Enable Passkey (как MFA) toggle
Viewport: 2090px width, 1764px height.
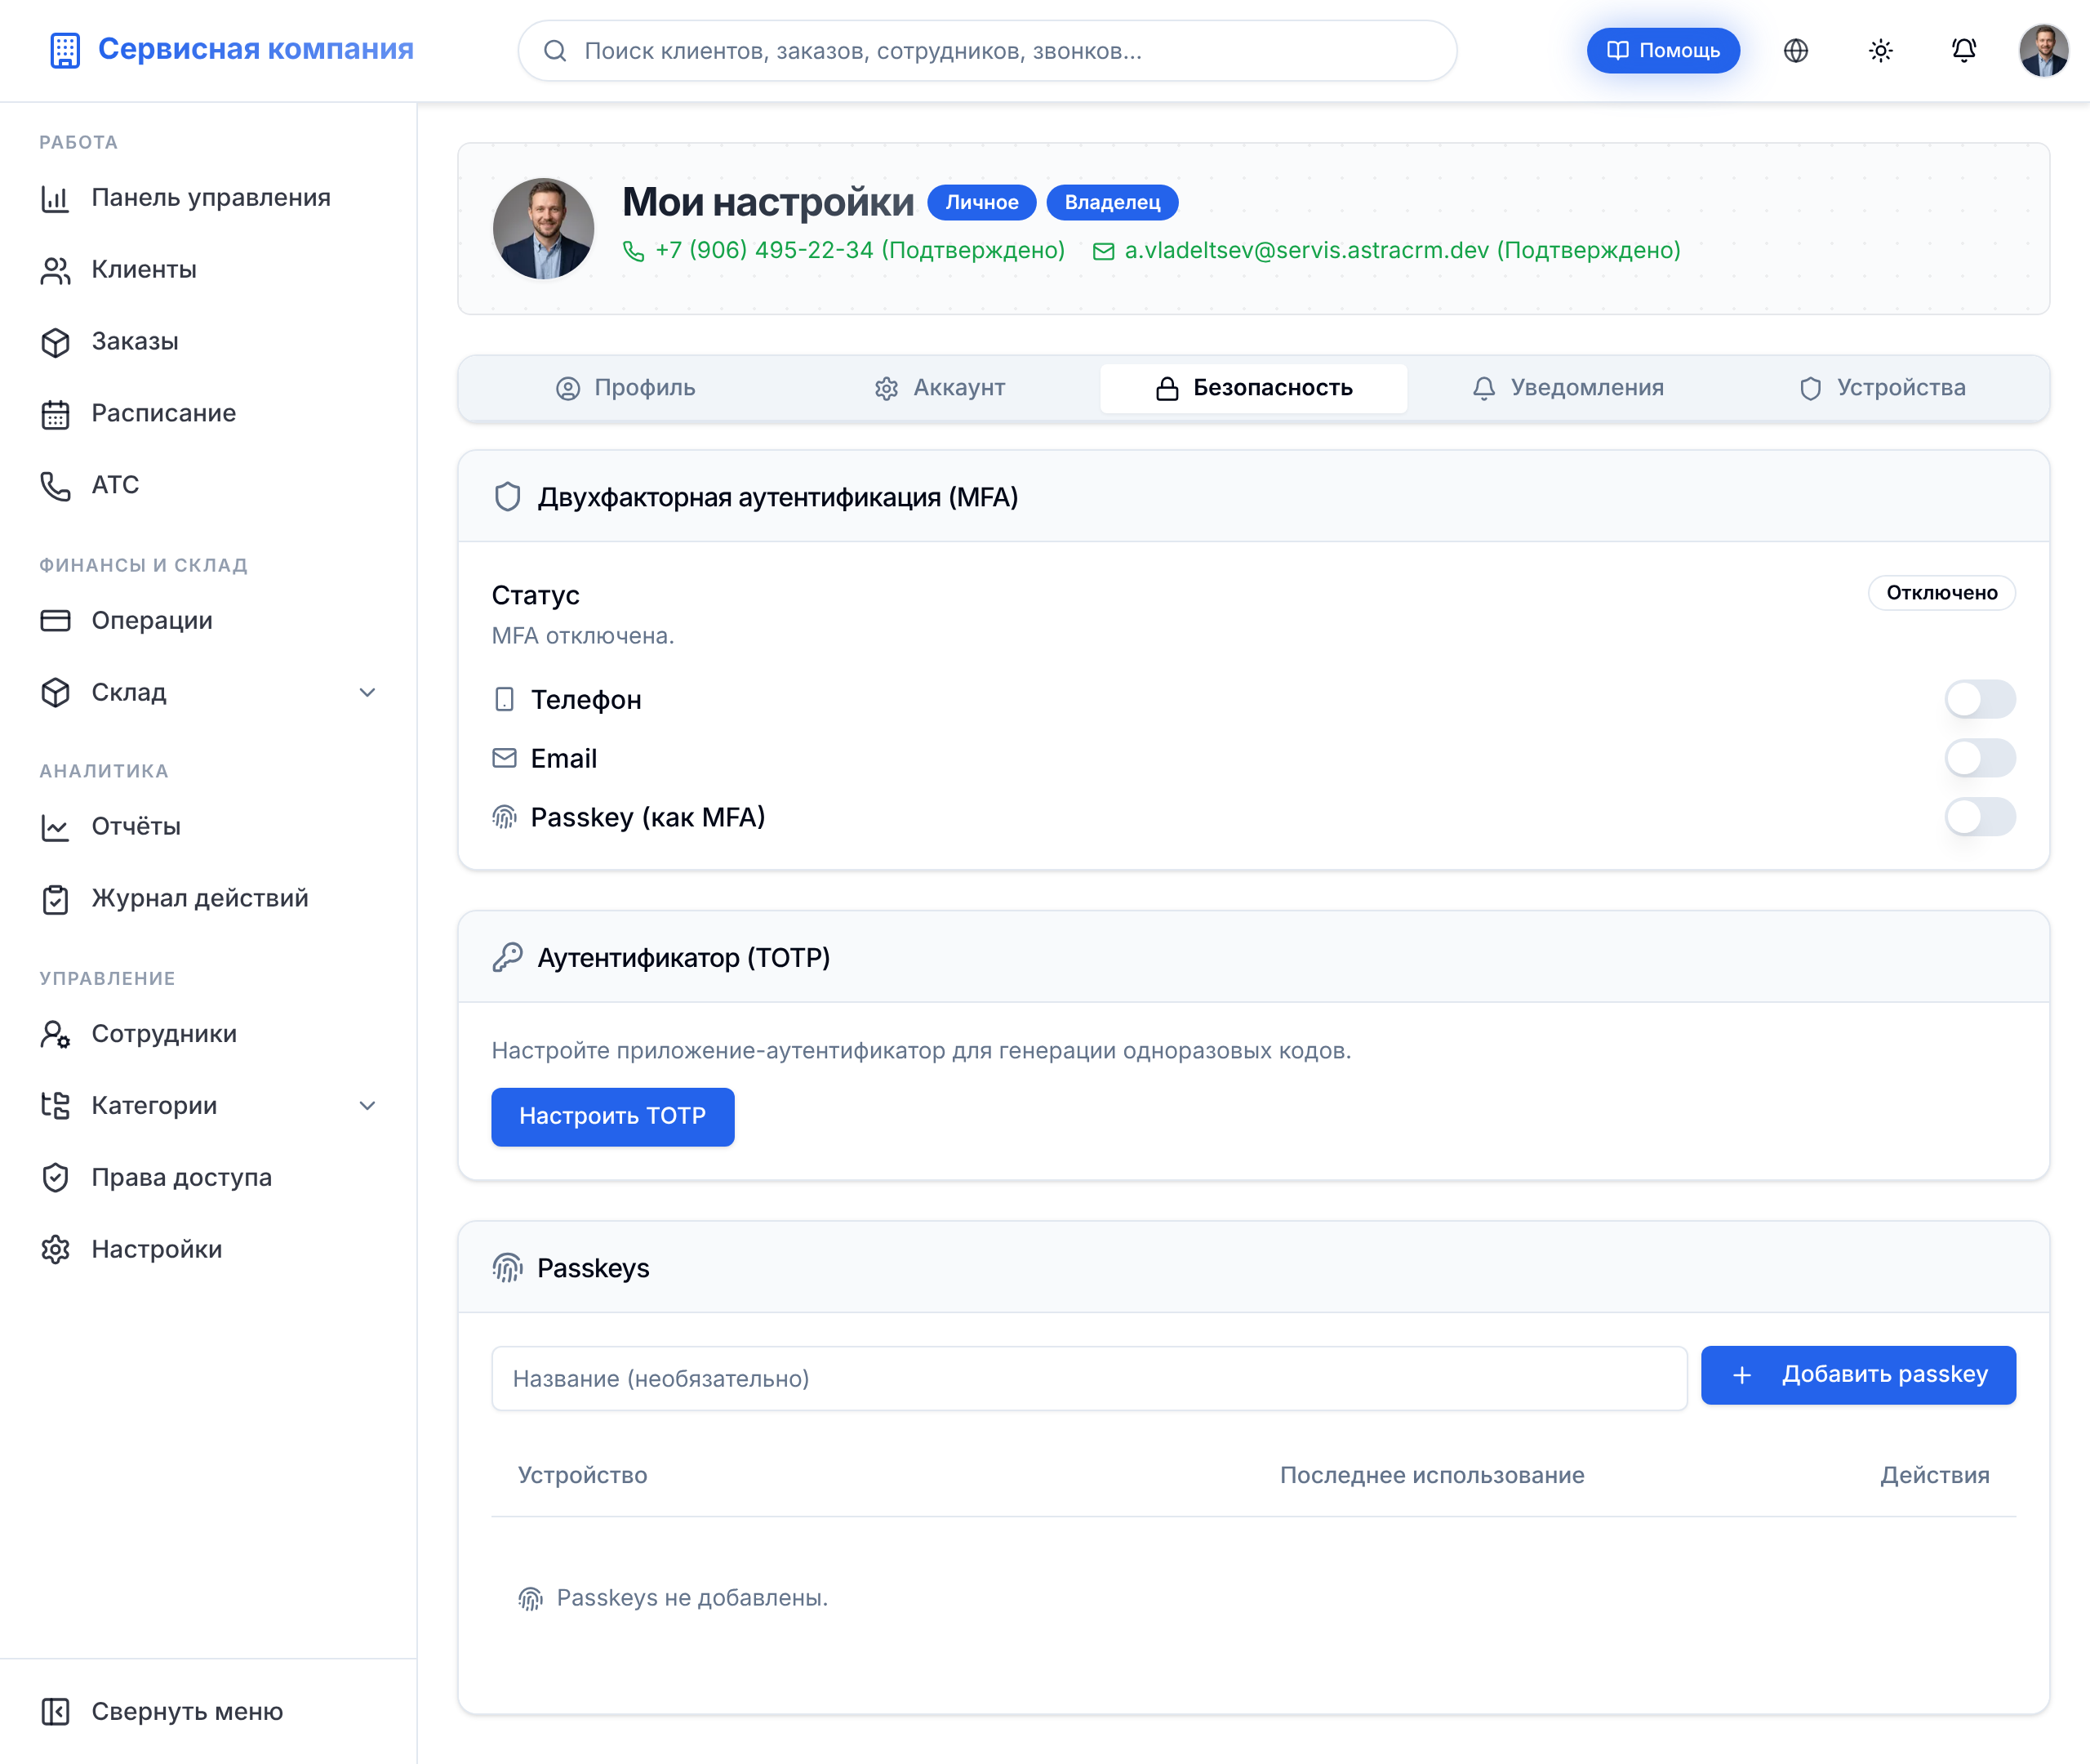click(x=1979, y=817)
